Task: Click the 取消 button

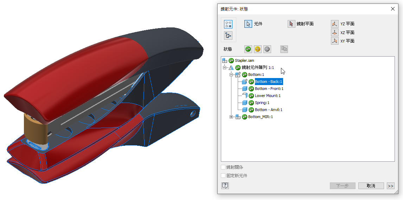Action: (371, 186)
